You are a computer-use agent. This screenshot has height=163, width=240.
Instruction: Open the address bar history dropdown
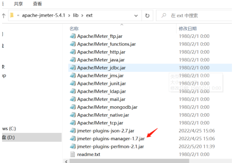click(136, 15)
